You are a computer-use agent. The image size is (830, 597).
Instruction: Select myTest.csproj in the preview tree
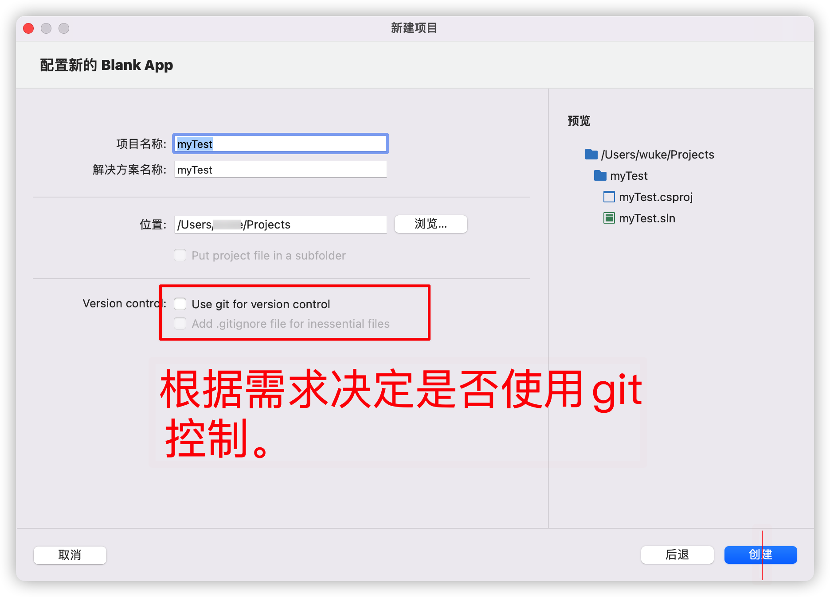[x=656, y=197]
